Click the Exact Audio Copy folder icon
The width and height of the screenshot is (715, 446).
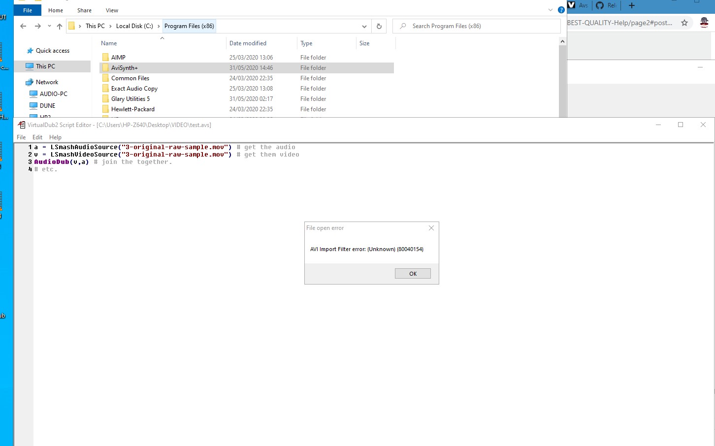[105, 89]
